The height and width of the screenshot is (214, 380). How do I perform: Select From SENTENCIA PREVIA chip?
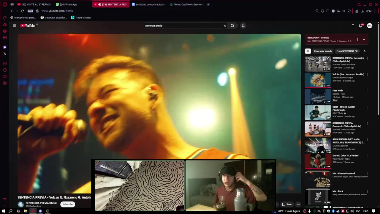[x=348, y=51]
